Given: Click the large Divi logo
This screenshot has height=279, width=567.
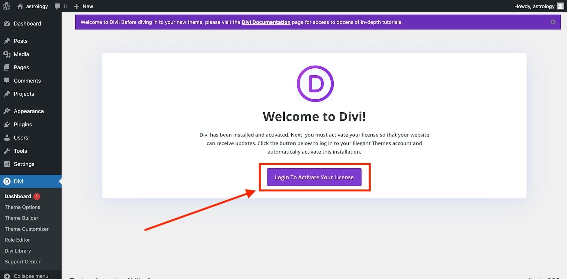Looking at the screenshot, I should (315, 84).
